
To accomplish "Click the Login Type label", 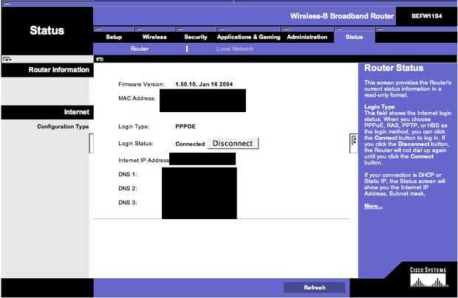I will point(134,127).
